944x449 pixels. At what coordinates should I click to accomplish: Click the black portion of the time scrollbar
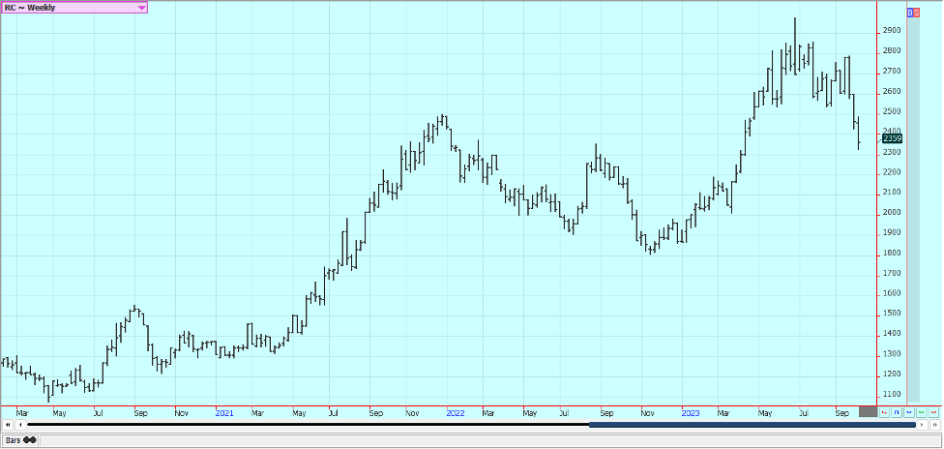(308, 425)
